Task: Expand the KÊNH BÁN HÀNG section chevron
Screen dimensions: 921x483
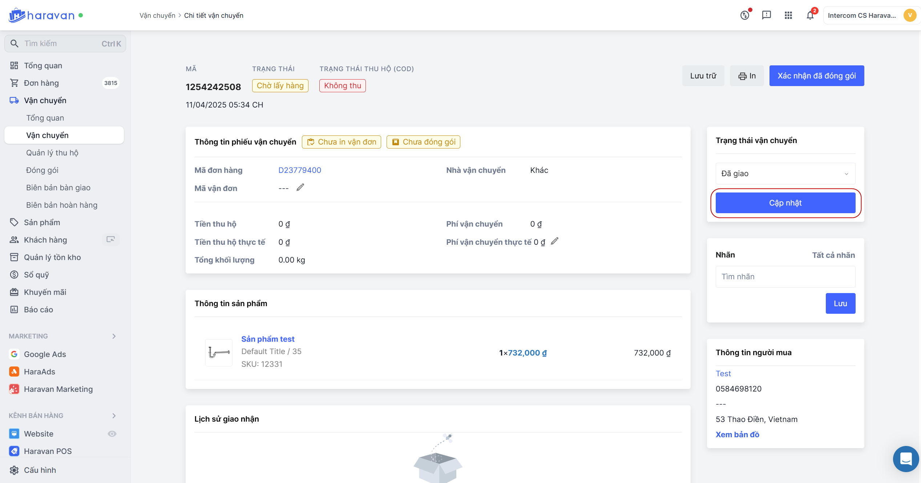Action: (114, 415)
